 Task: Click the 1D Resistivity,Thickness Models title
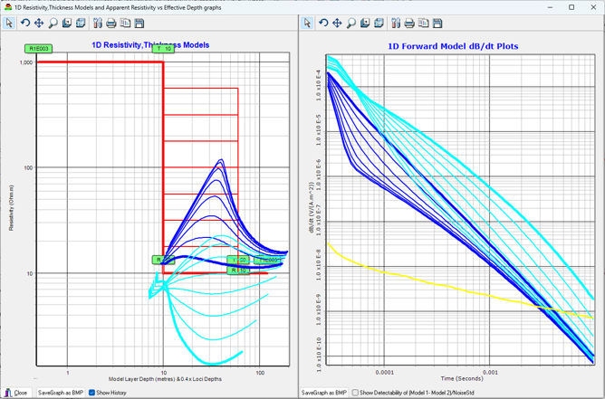pos(150,45)
